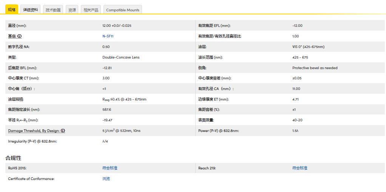Open the Certificate of Conformance 浏览 link

(106, 178)
